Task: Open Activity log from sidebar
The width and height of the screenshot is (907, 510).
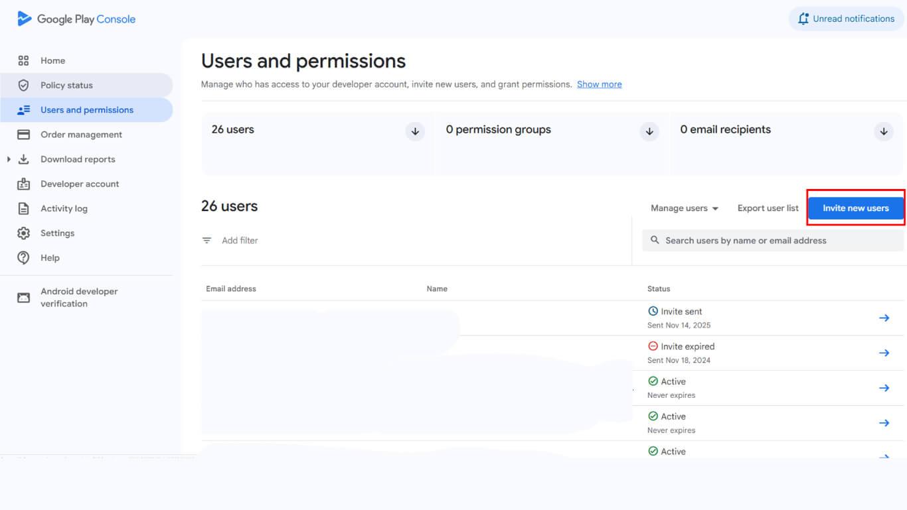Action: 64,208
